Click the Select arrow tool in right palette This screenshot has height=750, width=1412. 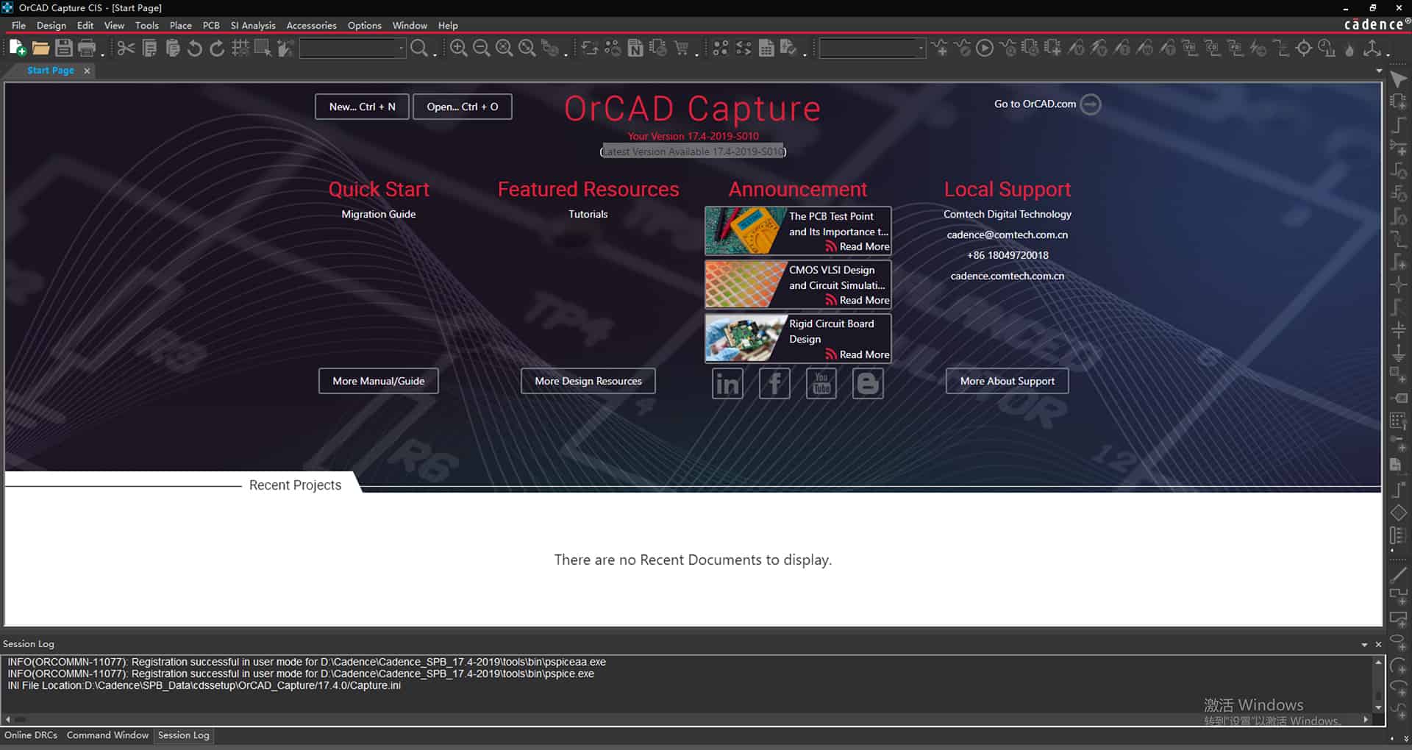coord(1398,79)
